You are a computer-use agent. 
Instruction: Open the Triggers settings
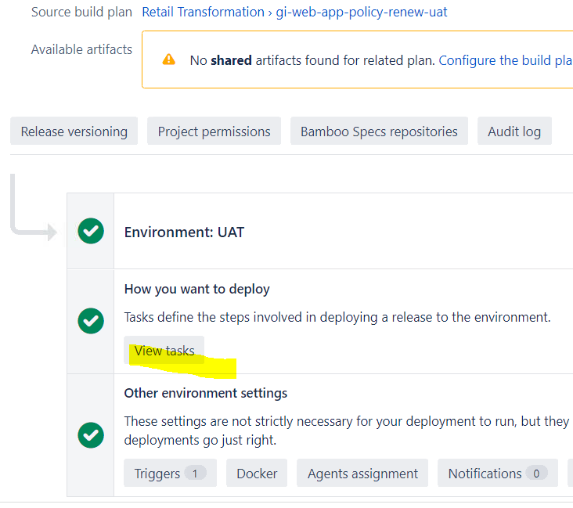157,473
